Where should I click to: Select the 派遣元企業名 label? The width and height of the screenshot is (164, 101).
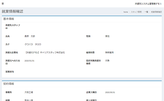[12, 52]
